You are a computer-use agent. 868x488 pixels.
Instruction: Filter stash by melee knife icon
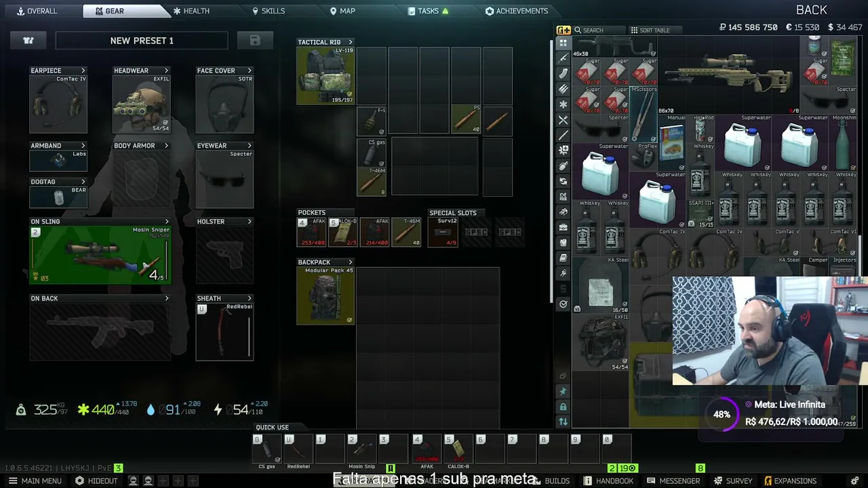point(563,135)
